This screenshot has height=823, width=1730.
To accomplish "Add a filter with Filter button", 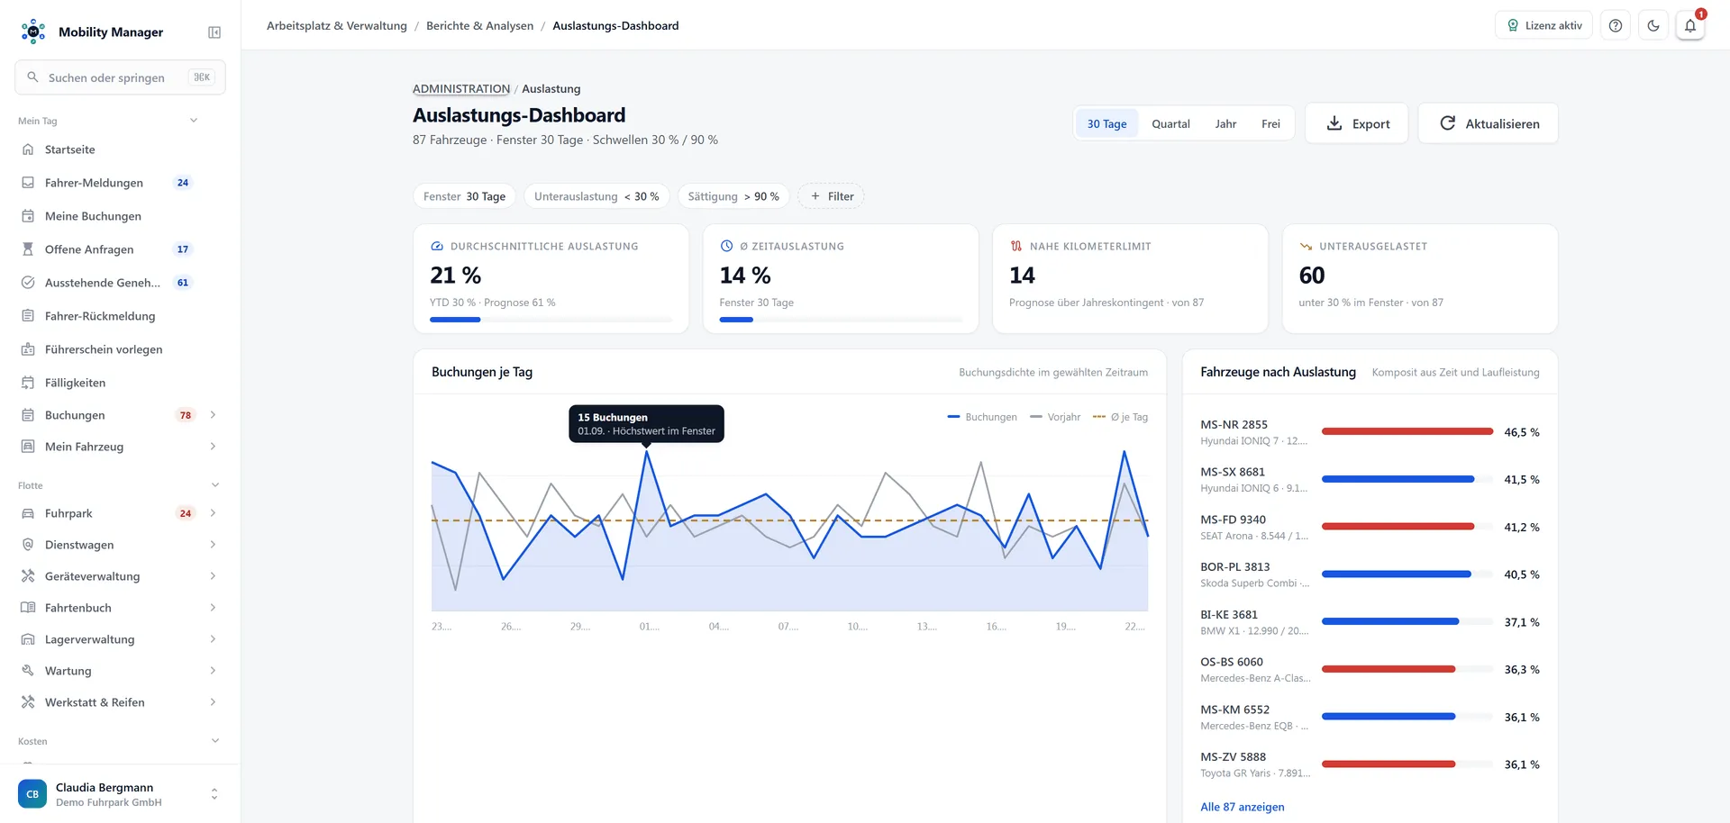I will [x=831, y=196].
